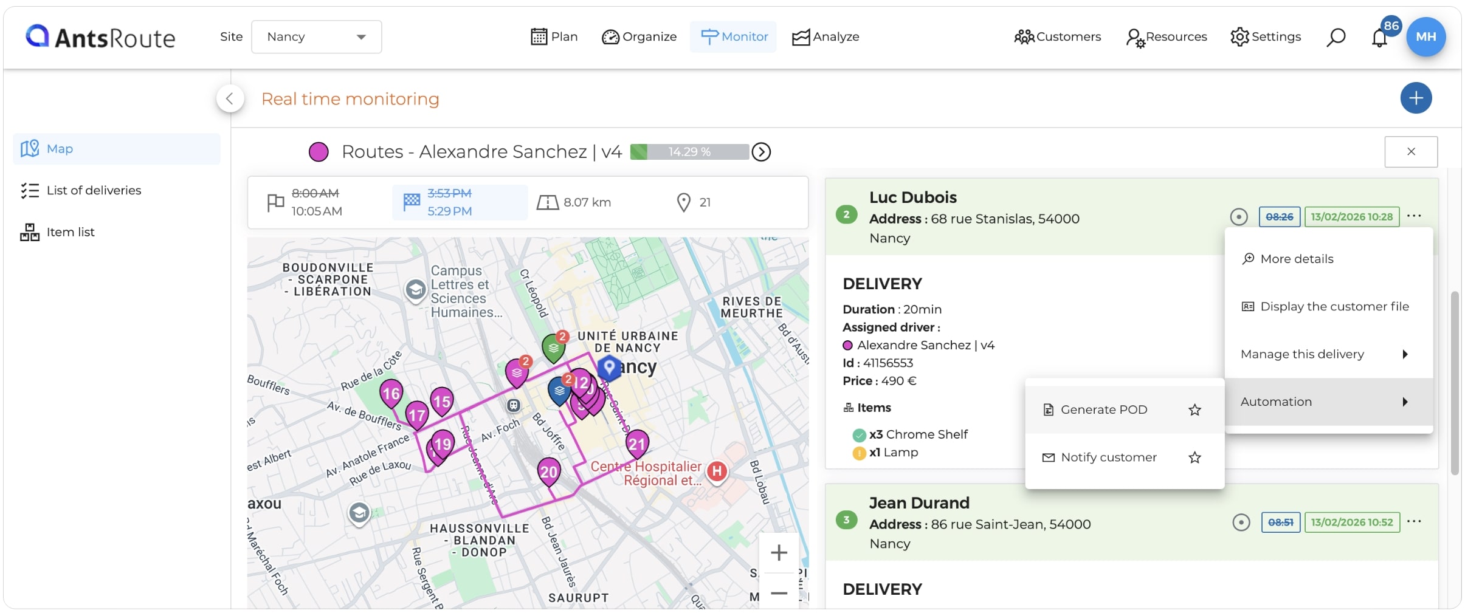The image size is (1465, 613).
Task: Favorite Generate POD with star
Action: (x=1194, y=410)
